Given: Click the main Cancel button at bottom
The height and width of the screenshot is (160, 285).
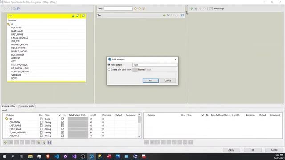Looking at the screenshot, I should coord(274,150).
